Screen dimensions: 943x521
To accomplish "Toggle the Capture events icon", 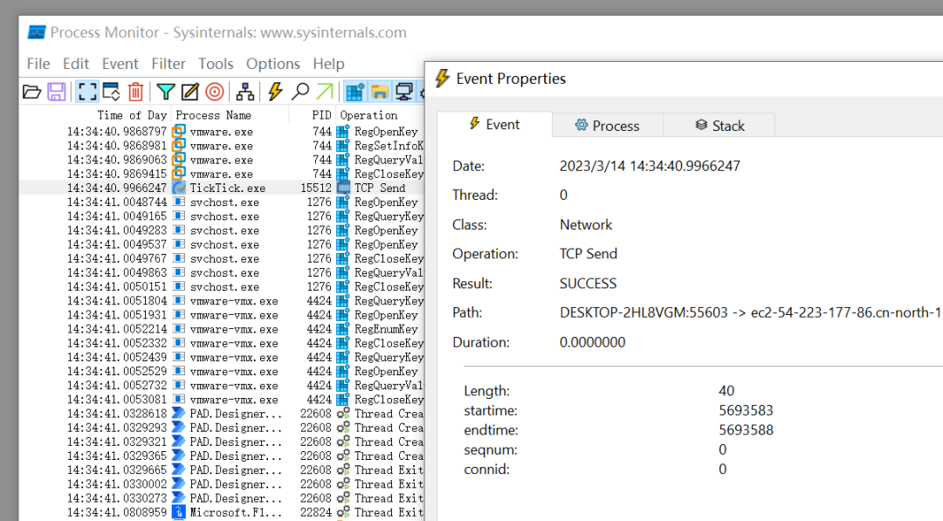I will 87,92.
